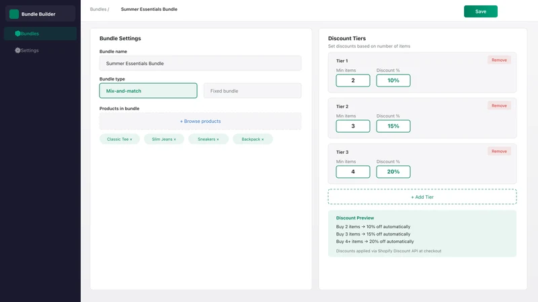Viewport: 538px width, 302px height.
Task: Edit Tier 2 Min items field
Action: coord(352,126)
